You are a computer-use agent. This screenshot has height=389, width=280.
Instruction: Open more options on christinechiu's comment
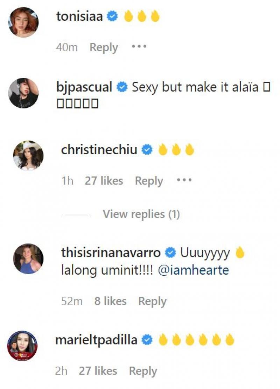(x=184, y=180)
